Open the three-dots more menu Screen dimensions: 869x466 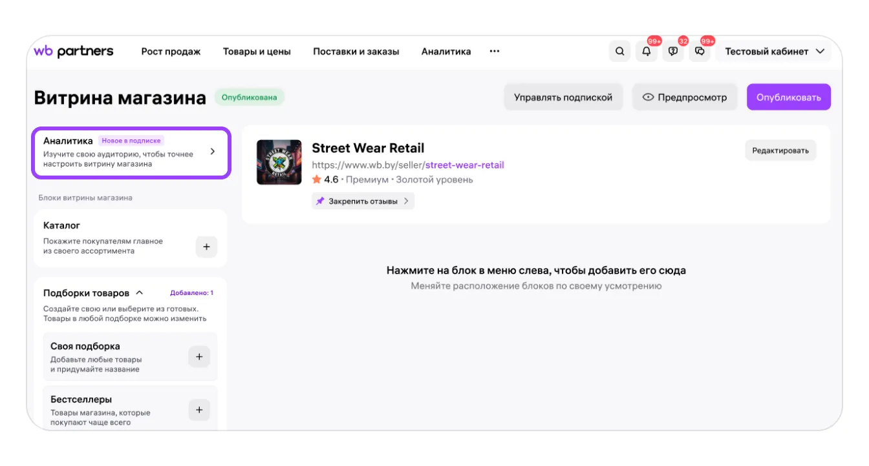[495, 52]
